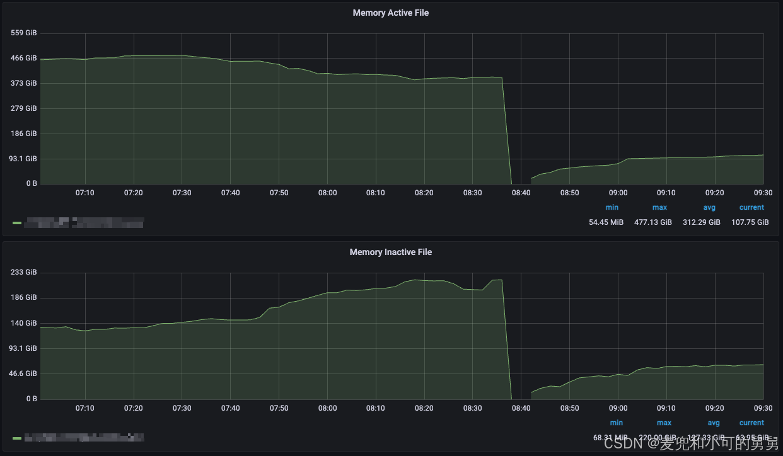
Task: Click the 07:50 tick in Memory Inactive File
Action: pos(279,408)
